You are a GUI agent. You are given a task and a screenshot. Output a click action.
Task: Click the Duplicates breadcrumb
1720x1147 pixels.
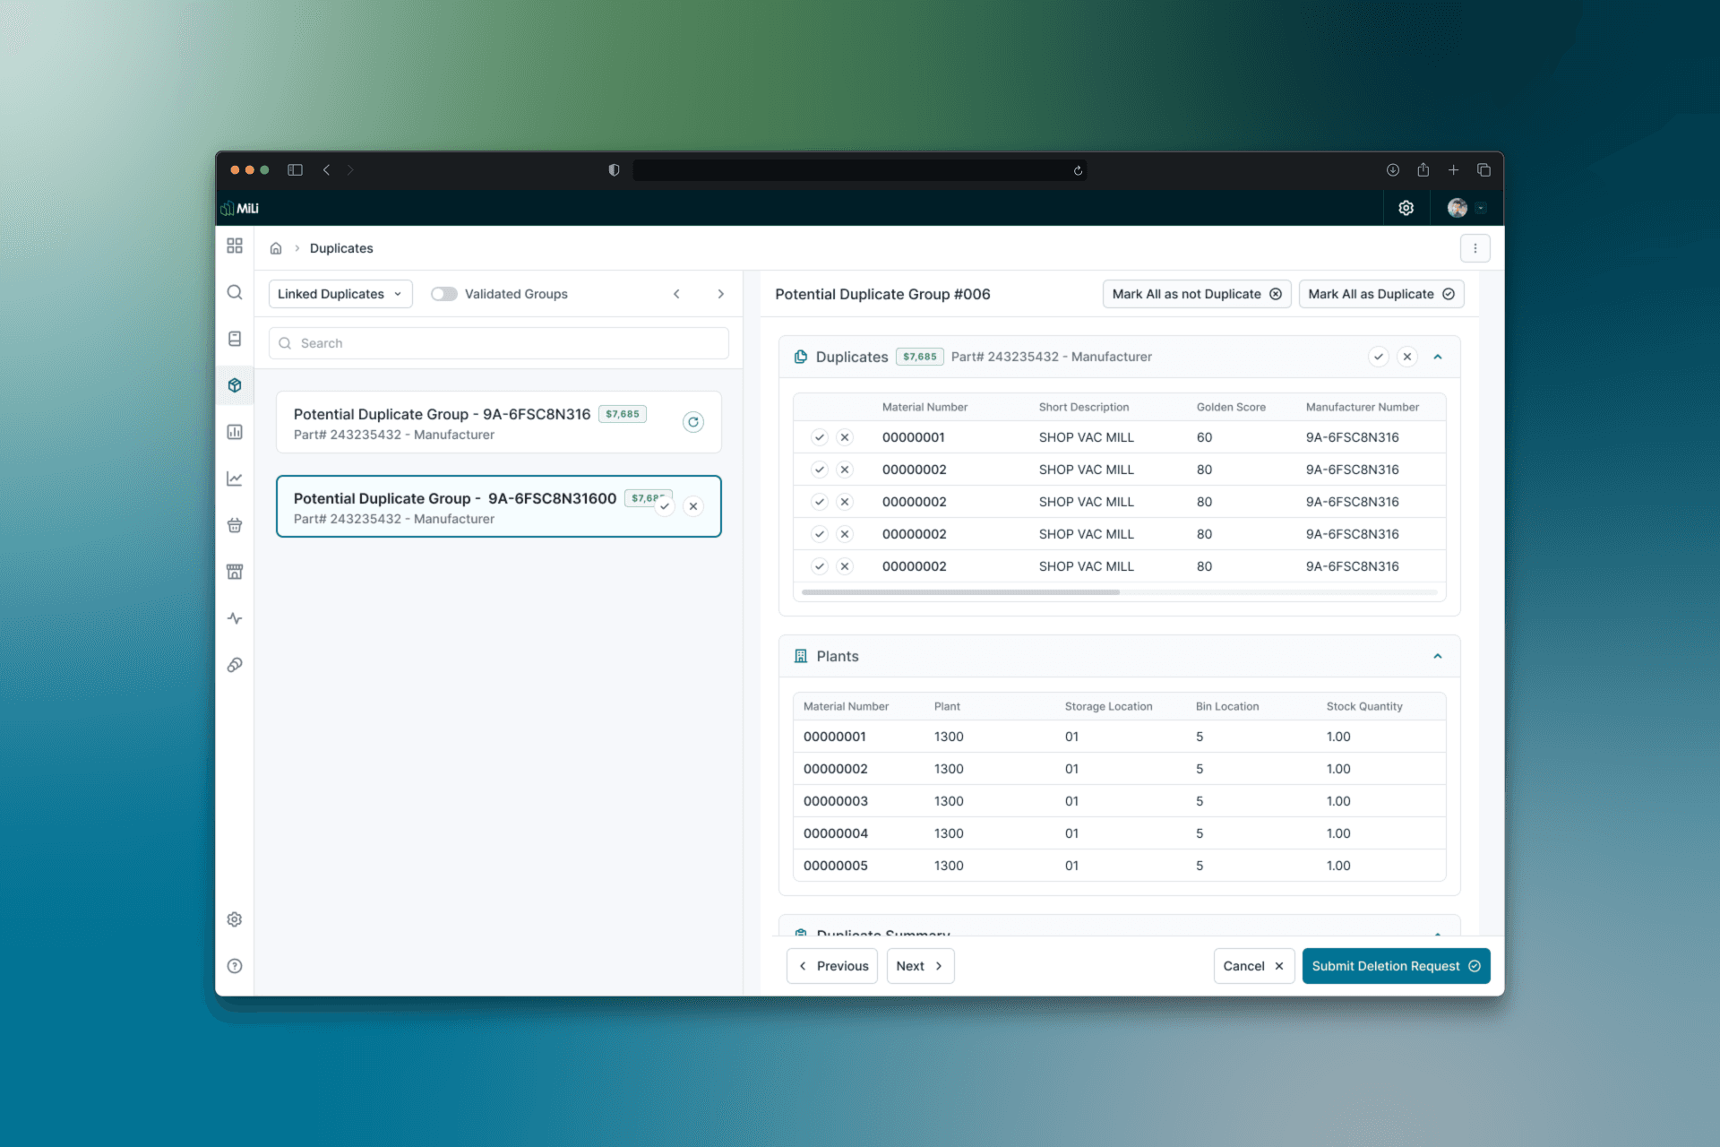click(x=341, y=248)
